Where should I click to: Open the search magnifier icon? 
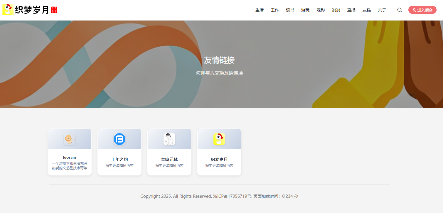(400, 10)
